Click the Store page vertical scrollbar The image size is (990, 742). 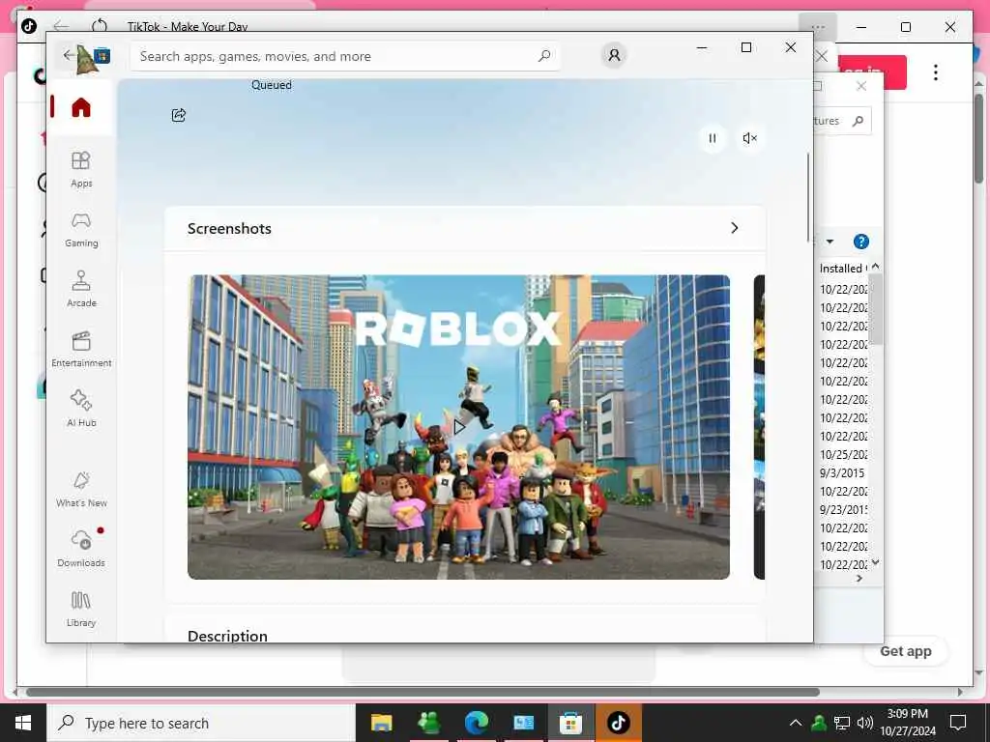808,197
